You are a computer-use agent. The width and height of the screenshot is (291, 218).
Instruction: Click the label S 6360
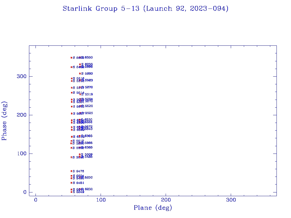point(87,148)
